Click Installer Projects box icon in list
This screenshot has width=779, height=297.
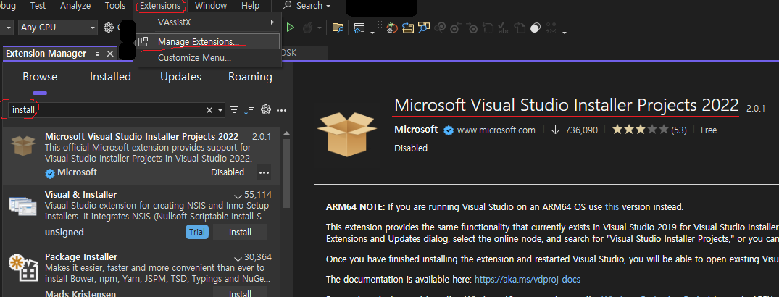click(23, 146)
